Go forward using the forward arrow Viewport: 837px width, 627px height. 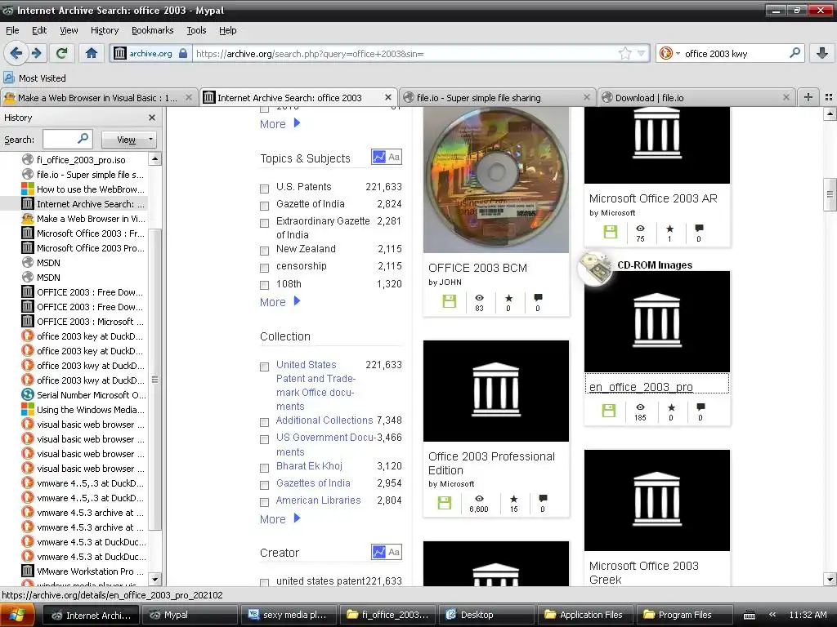click(36, 53)
